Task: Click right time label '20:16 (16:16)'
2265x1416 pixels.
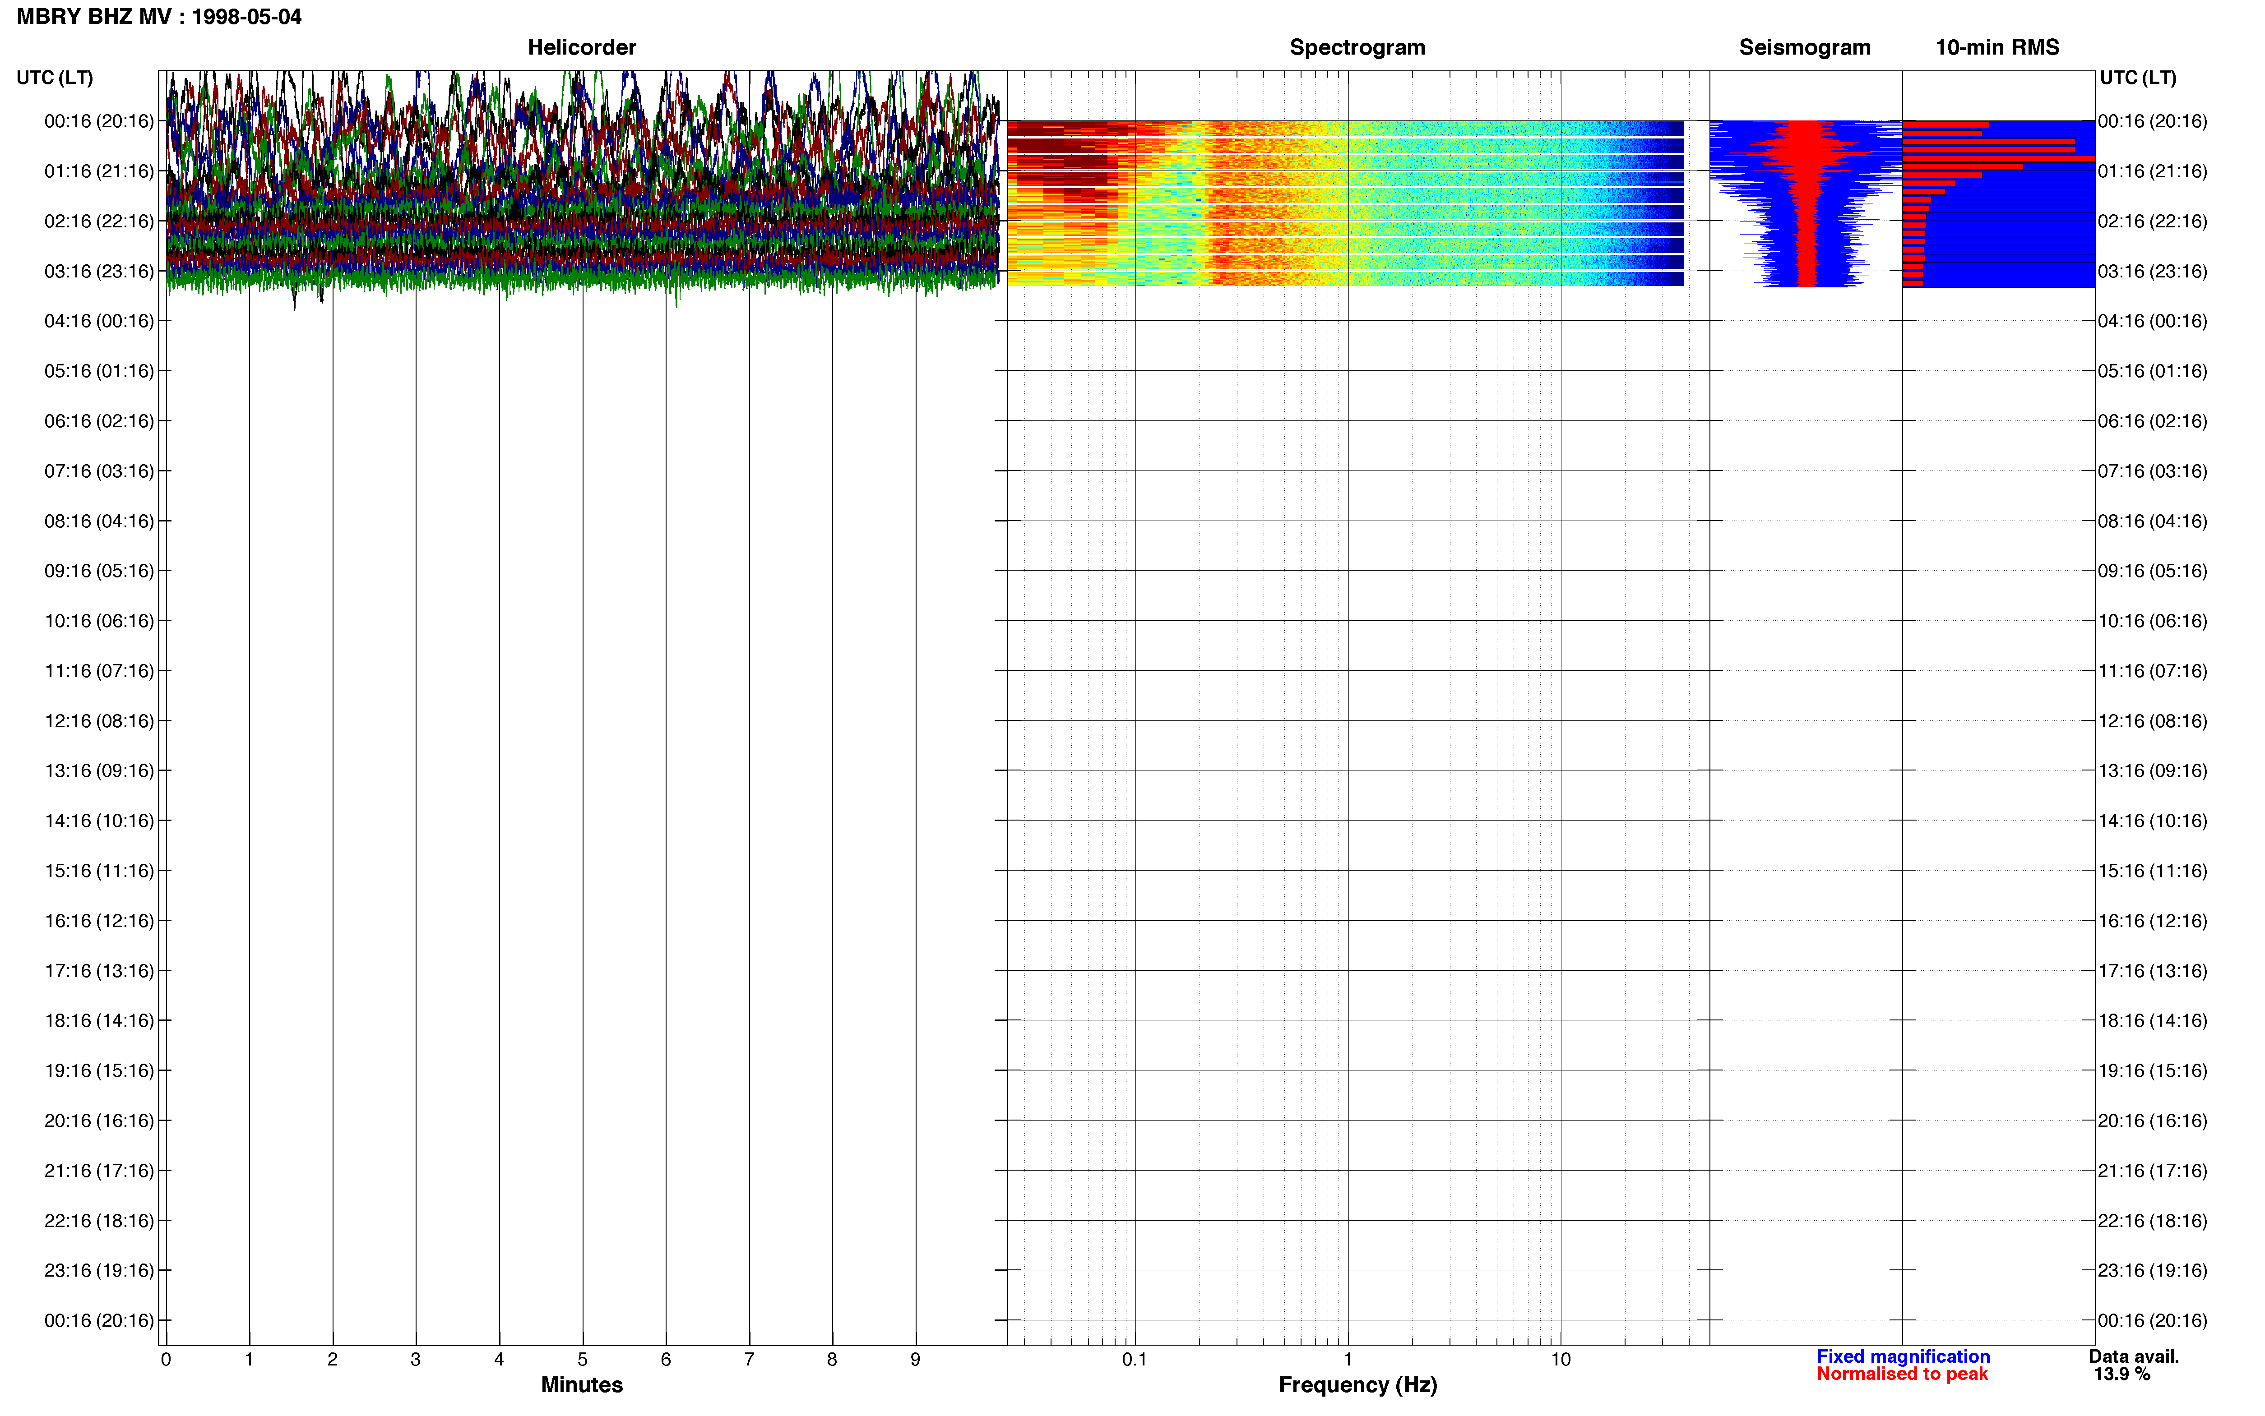Action: tap(2153, 1121)
